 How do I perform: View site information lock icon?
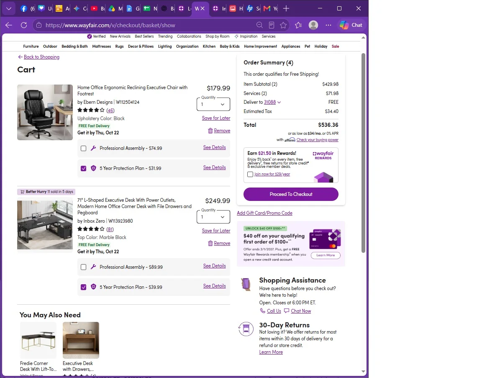coord(39,25)
